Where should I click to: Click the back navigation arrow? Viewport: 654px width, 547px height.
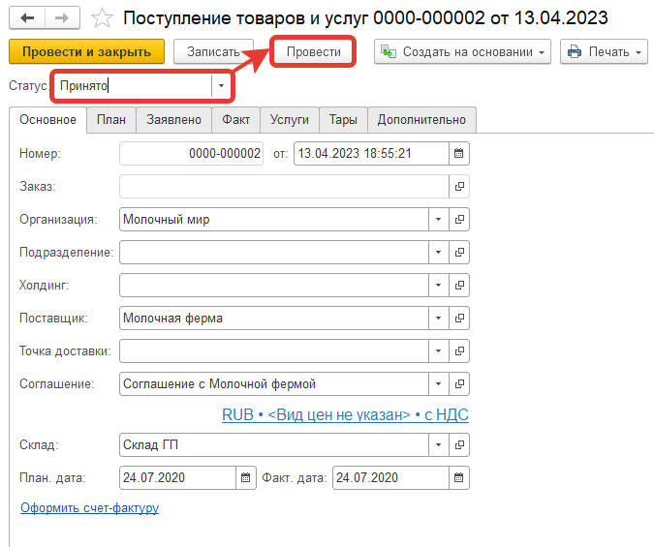click(26, 18)
